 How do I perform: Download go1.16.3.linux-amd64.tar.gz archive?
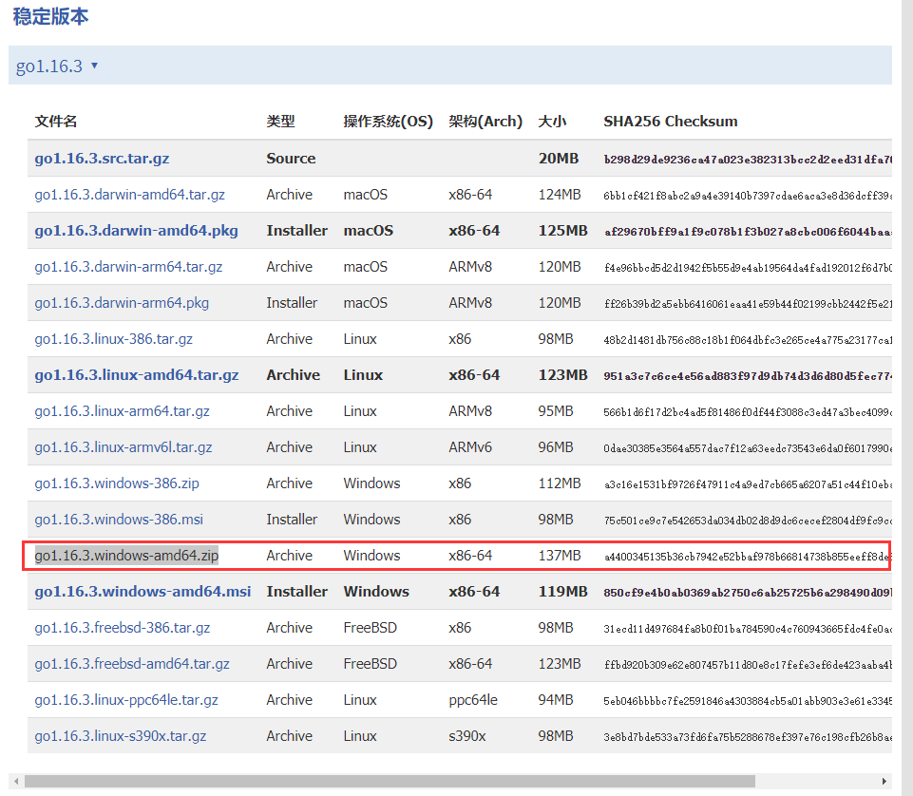coord(136,375)
